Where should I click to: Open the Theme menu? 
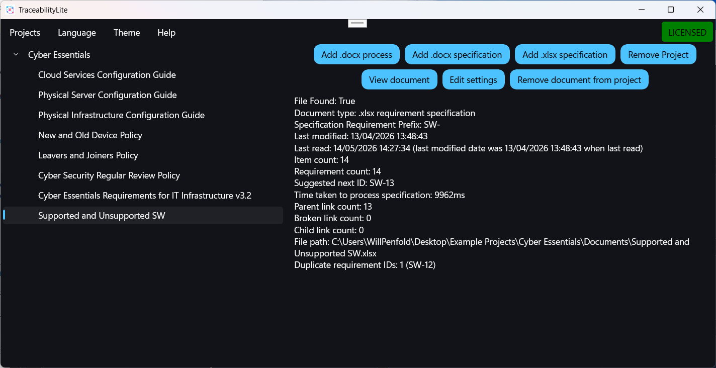127,33
